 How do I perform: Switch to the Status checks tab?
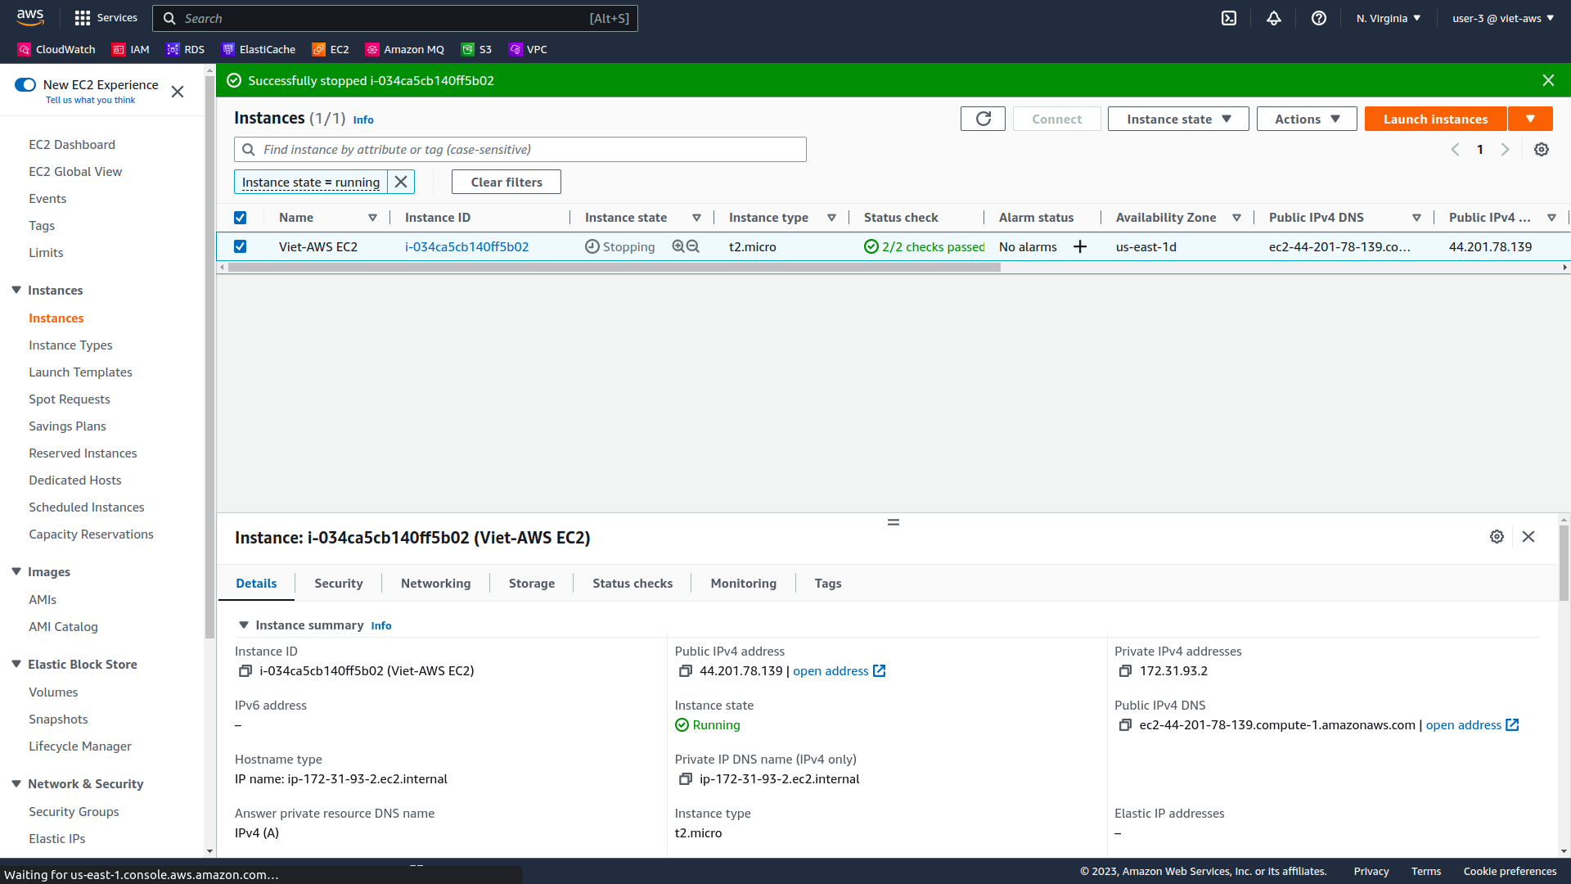point(632,584)
